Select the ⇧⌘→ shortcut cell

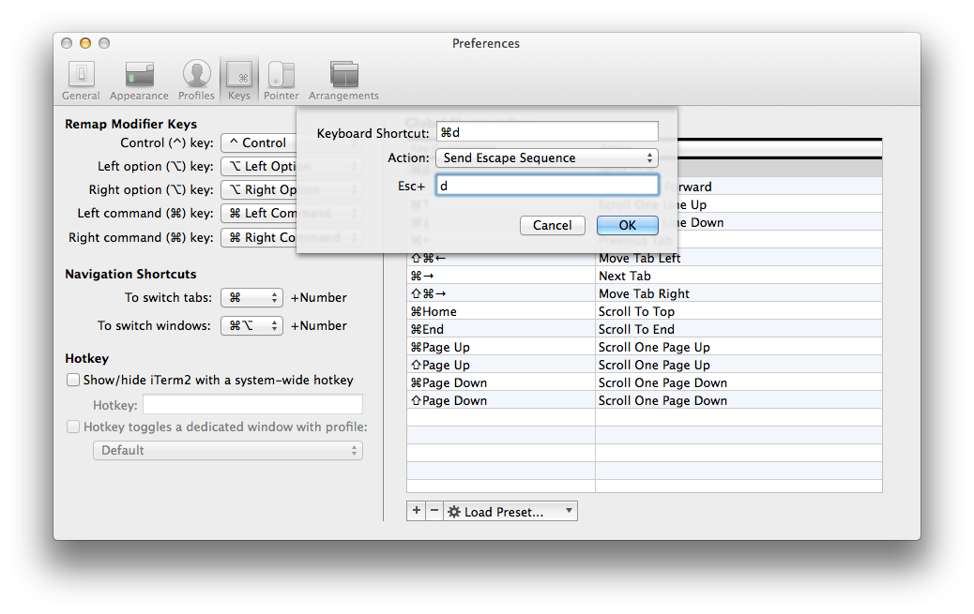(501, 293)
